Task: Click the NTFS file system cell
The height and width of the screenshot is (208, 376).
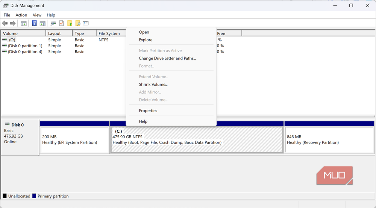Action: click(103, 40)
